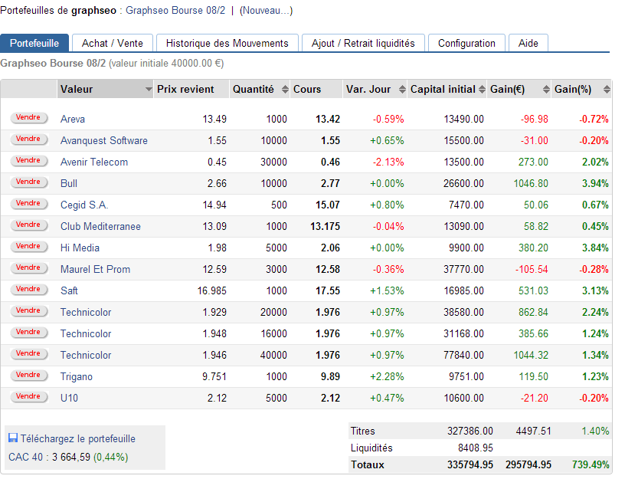Sort by Var. Jour column arrows

point(402,90)
